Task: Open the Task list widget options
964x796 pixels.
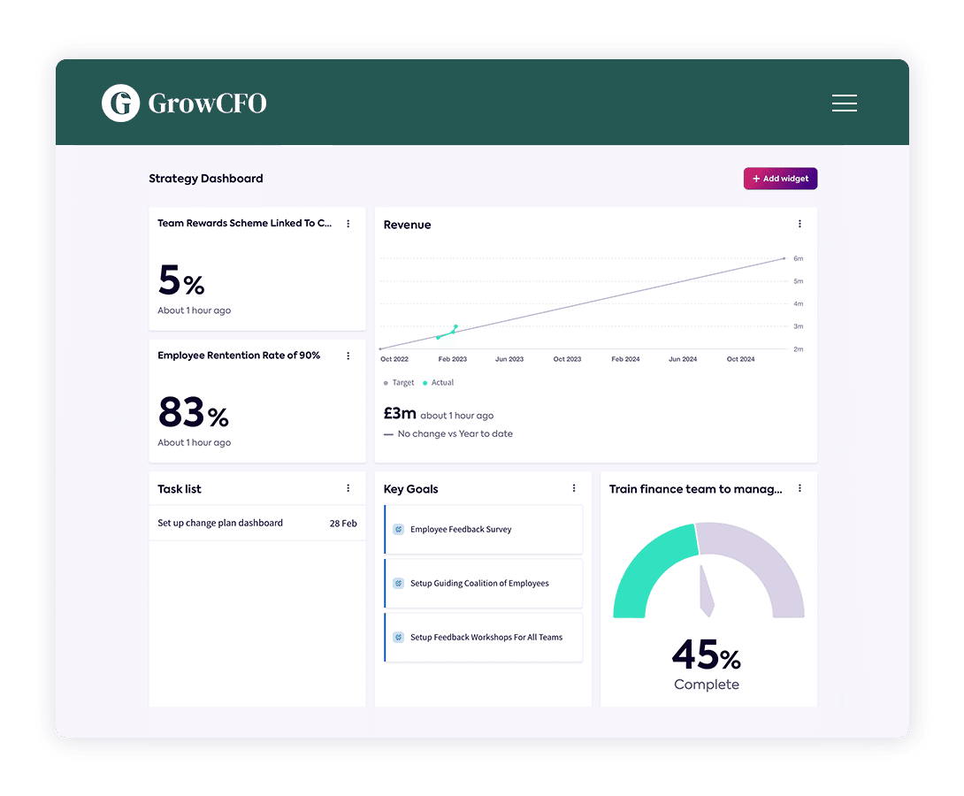Action: click(x=348, y=488)
